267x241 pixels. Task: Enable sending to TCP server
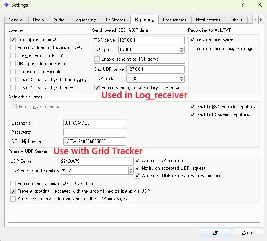97,59
